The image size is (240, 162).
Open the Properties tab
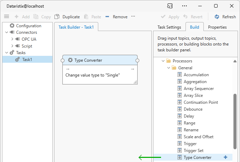point(217,27)
